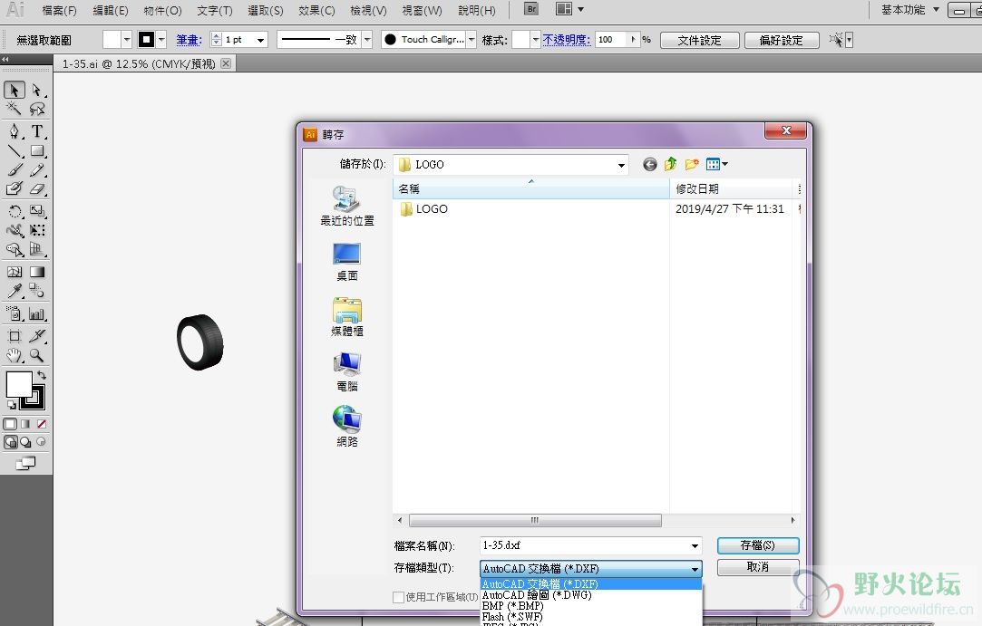
Task: Open Adobe Bridge with the Br icon
Action: click(531, 9)
